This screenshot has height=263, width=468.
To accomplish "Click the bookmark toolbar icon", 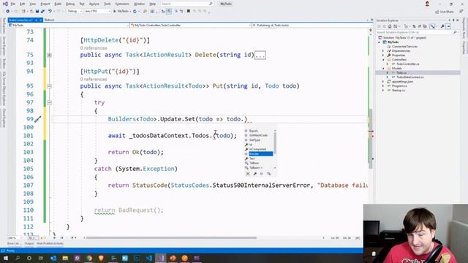I will tap(189, 12).
